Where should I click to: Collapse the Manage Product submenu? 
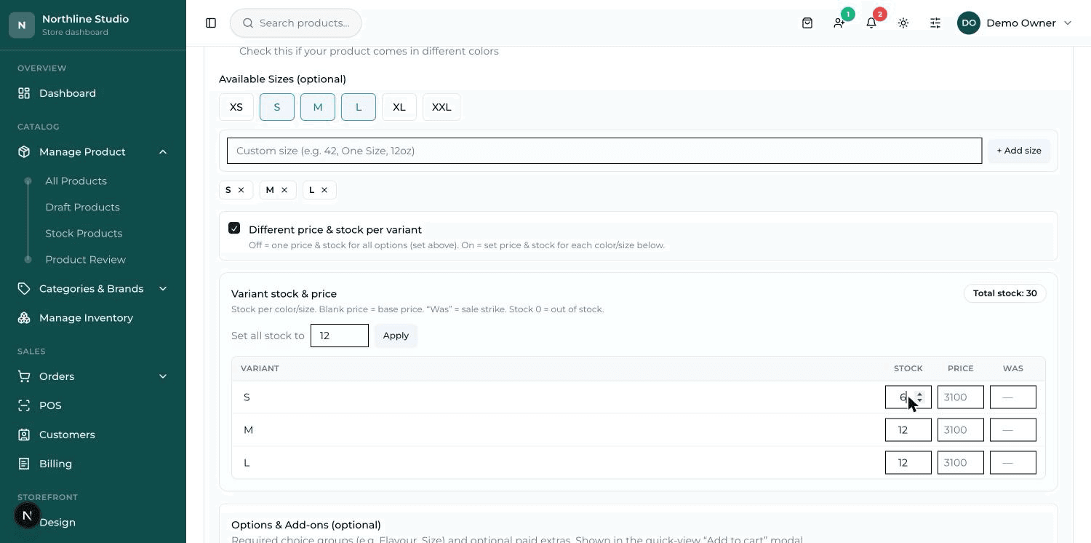[163, 152]
